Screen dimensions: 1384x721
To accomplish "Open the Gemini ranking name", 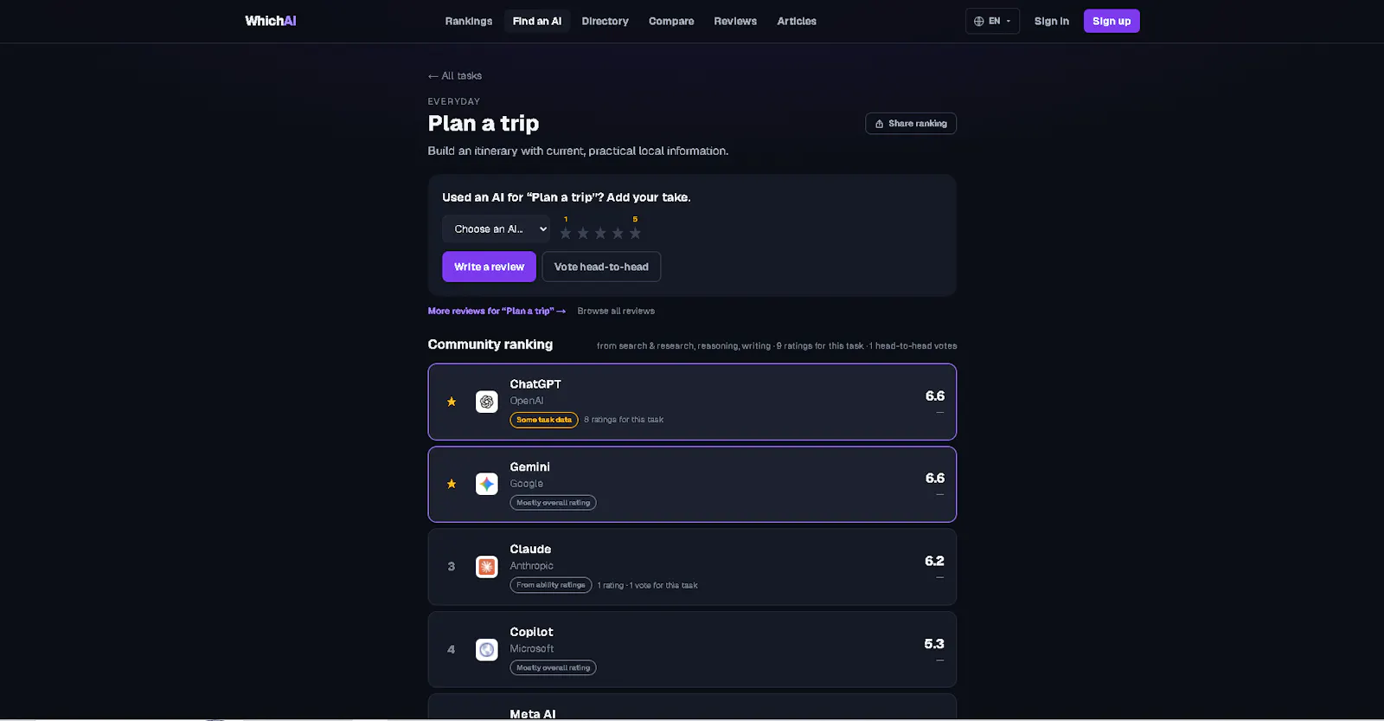I will coord(529,467).
